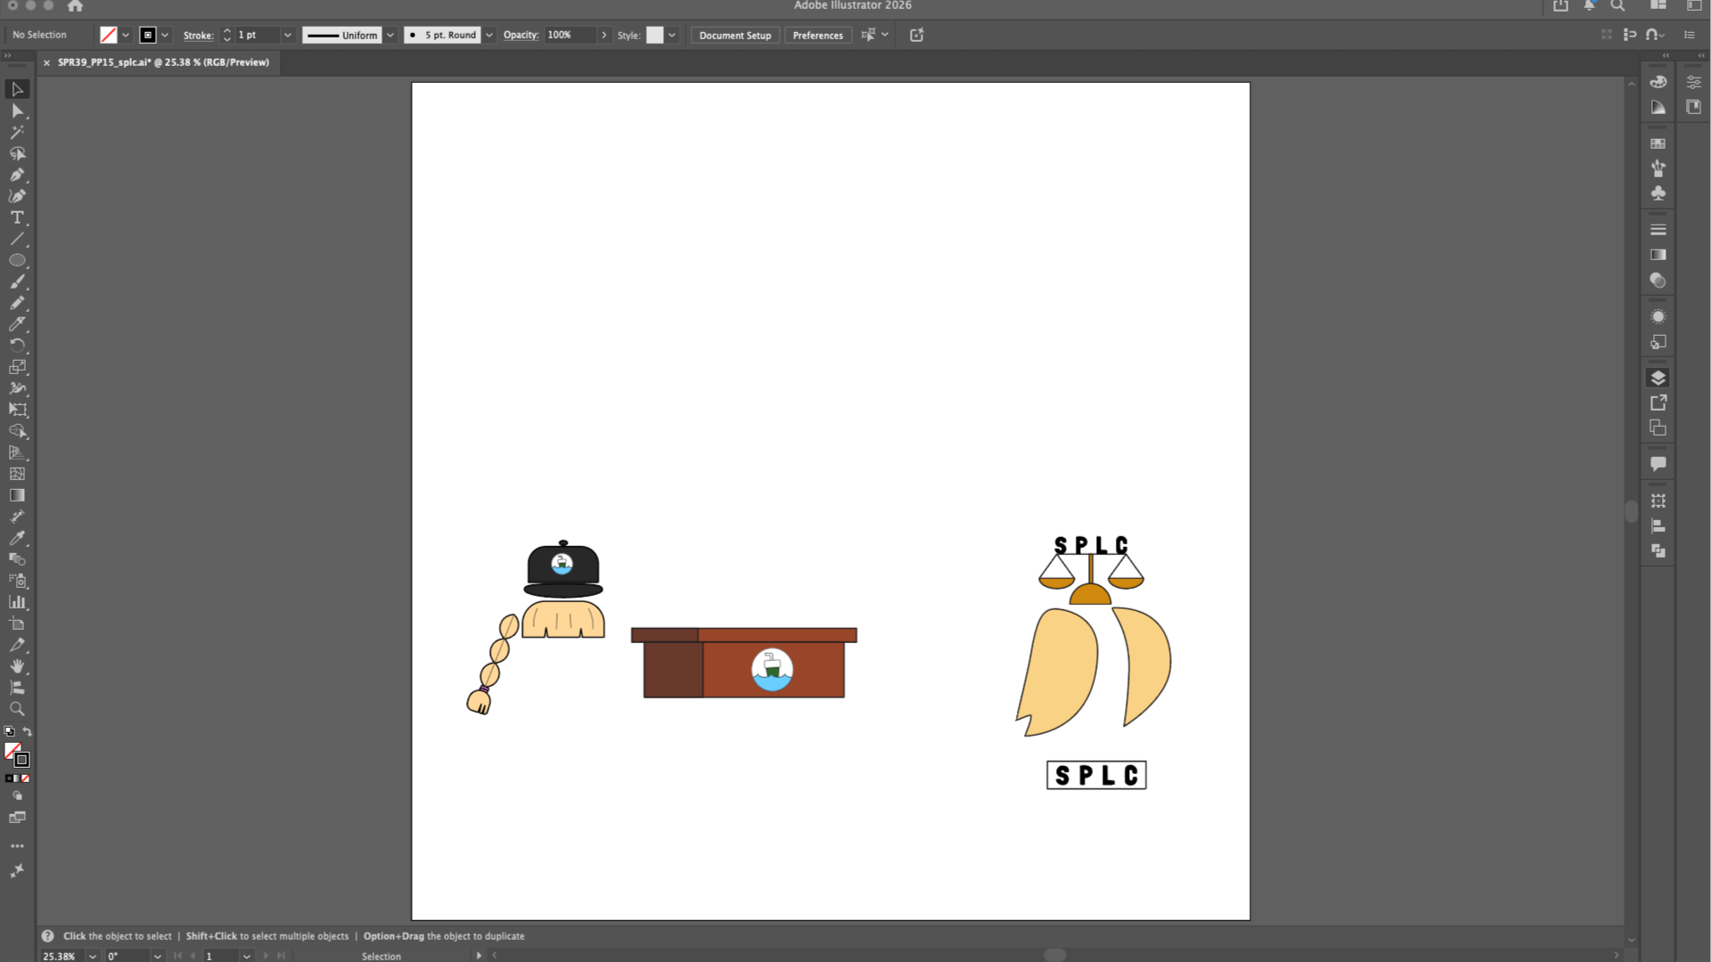Select the Line Segment tool
This screenshot has height=962, width=1711.
[x=17, y=239]
